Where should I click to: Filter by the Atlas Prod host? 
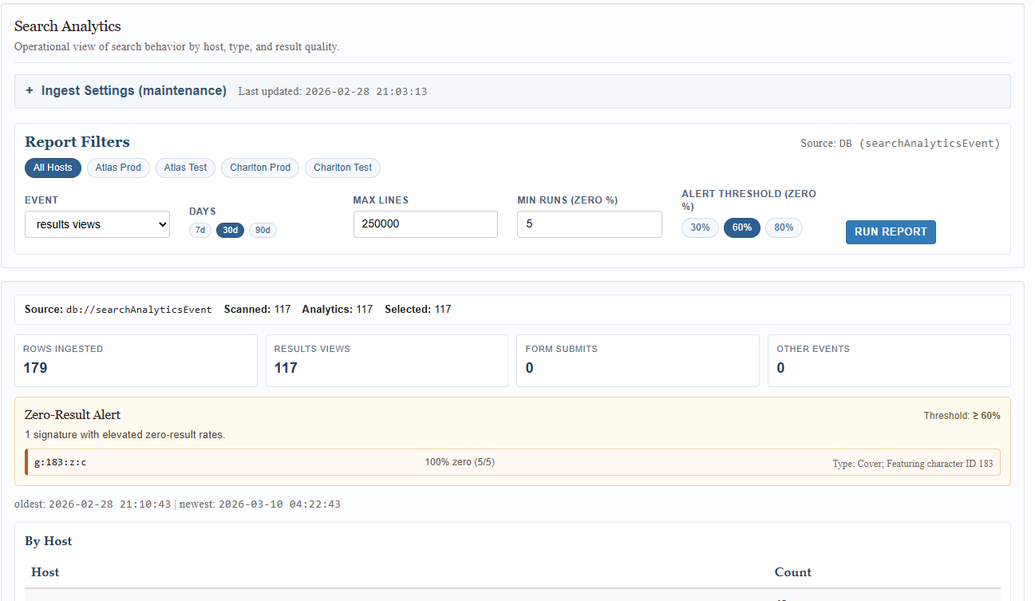tap(118, 168)
